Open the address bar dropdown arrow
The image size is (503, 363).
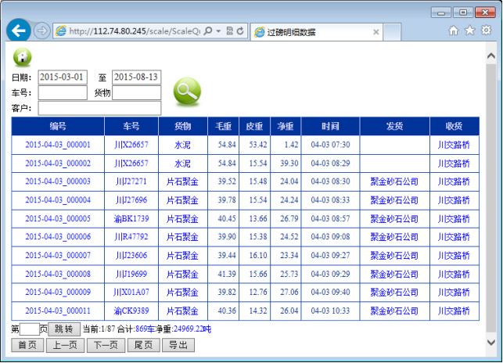[218, 31]
